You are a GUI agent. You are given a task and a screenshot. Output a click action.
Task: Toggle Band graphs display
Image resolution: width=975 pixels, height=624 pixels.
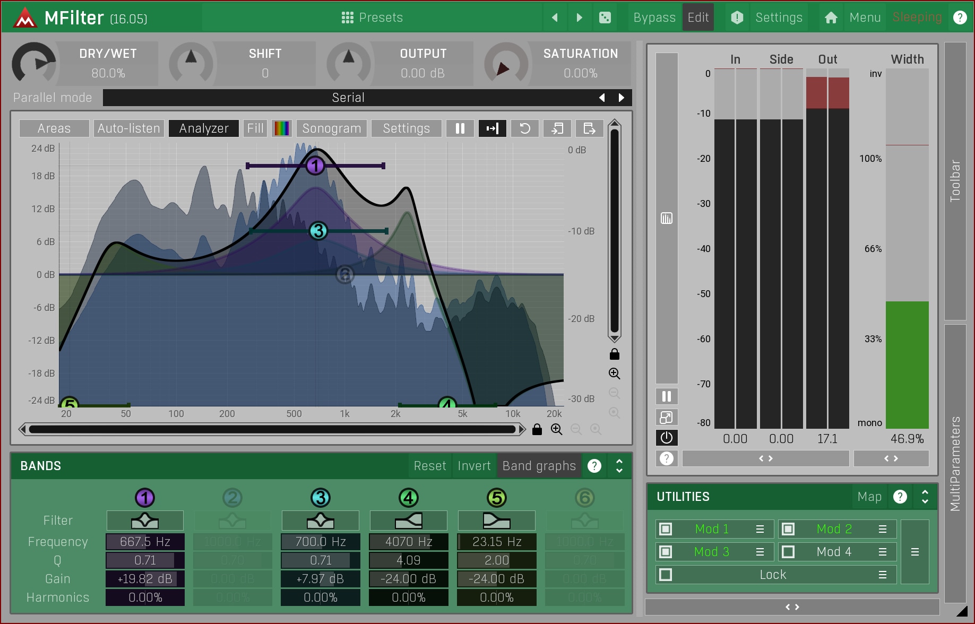coord(539,466)
